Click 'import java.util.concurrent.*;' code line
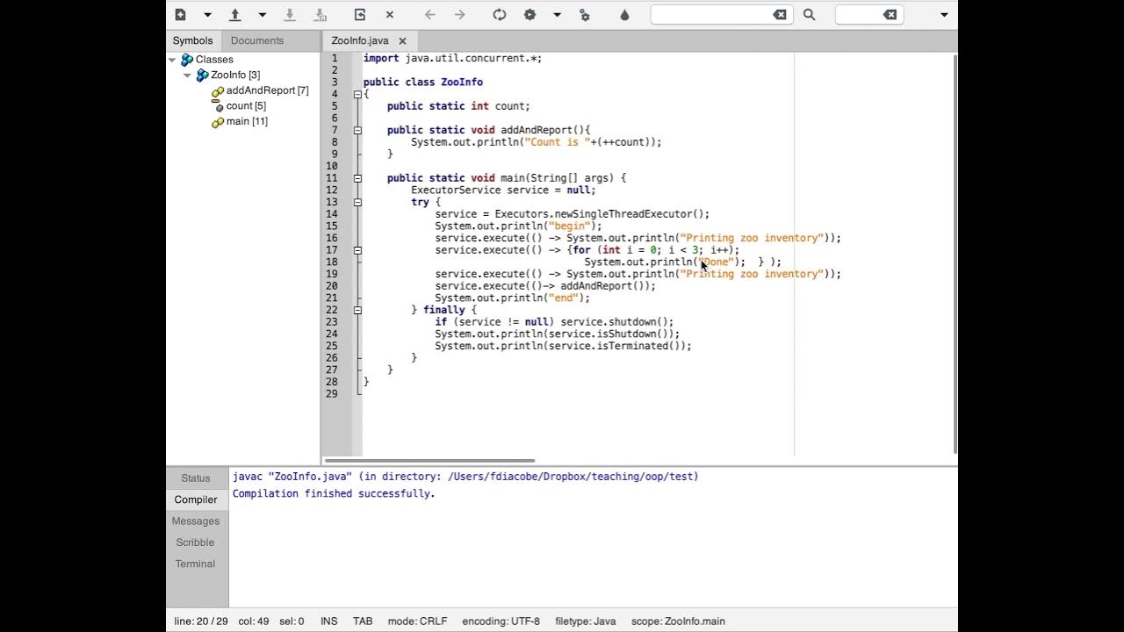 [x=452, y=58]
